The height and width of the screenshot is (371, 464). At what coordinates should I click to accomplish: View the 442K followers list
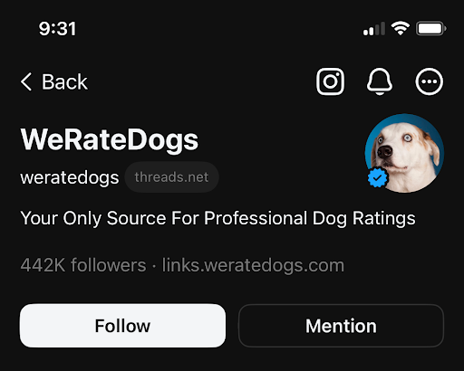click(83, 265)
